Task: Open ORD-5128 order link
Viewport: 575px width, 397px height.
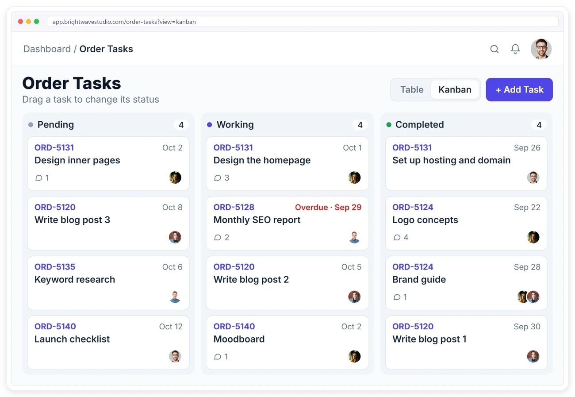Action: pyautogui.click(x=234, y=207)
